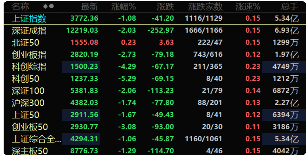Click volume 1299万
The width and height of the screenshot is (308, 155).
point(286,42)
